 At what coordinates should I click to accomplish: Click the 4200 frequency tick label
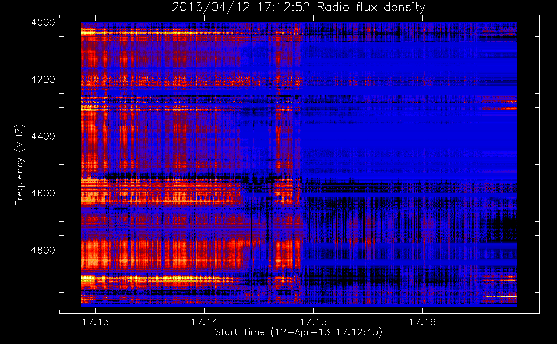point(43,79)
